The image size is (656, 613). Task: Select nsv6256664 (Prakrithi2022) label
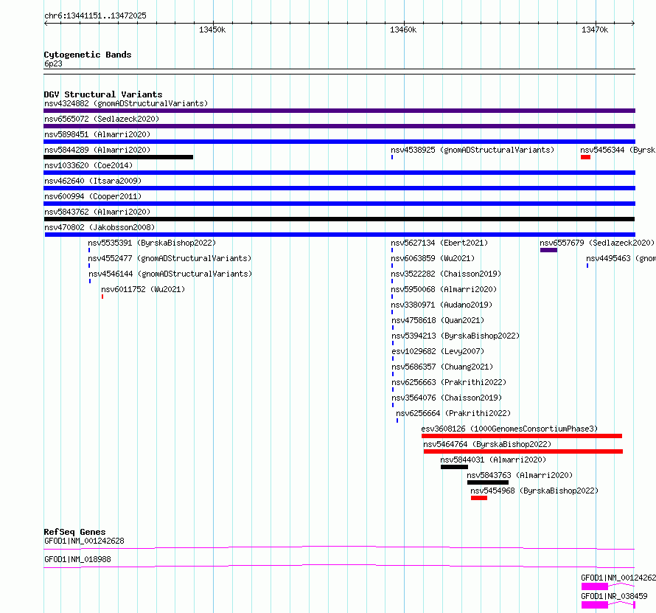coord(453,413)
